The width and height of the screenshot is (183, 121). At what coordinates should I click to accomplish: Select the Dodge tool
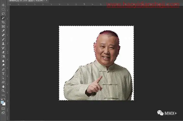[x=3, y=65]
